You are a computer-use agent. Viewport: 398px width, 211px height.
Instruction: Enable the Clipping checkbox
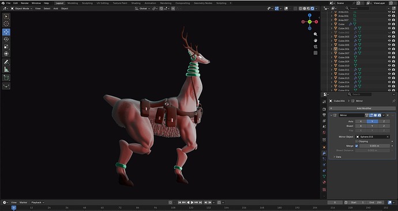pos(356,141)
